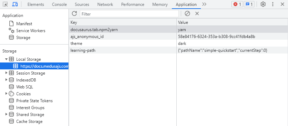Viewport: 288px width, 126px height.
Task: Activate the inspect element picker icon
Action: tap(5, 4)
